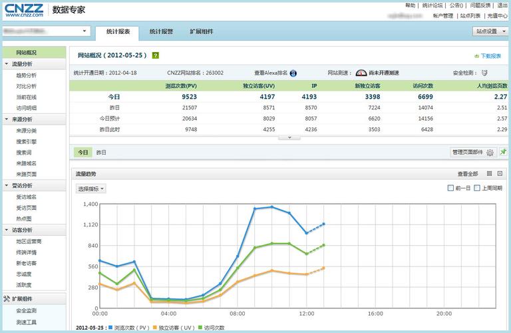
Task: Click the website speed test gauge icon
Action: point(361,73)
